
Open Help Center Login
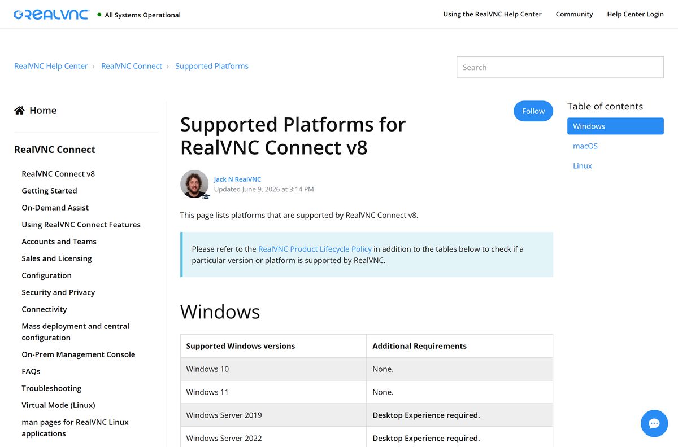pos(635,14)
